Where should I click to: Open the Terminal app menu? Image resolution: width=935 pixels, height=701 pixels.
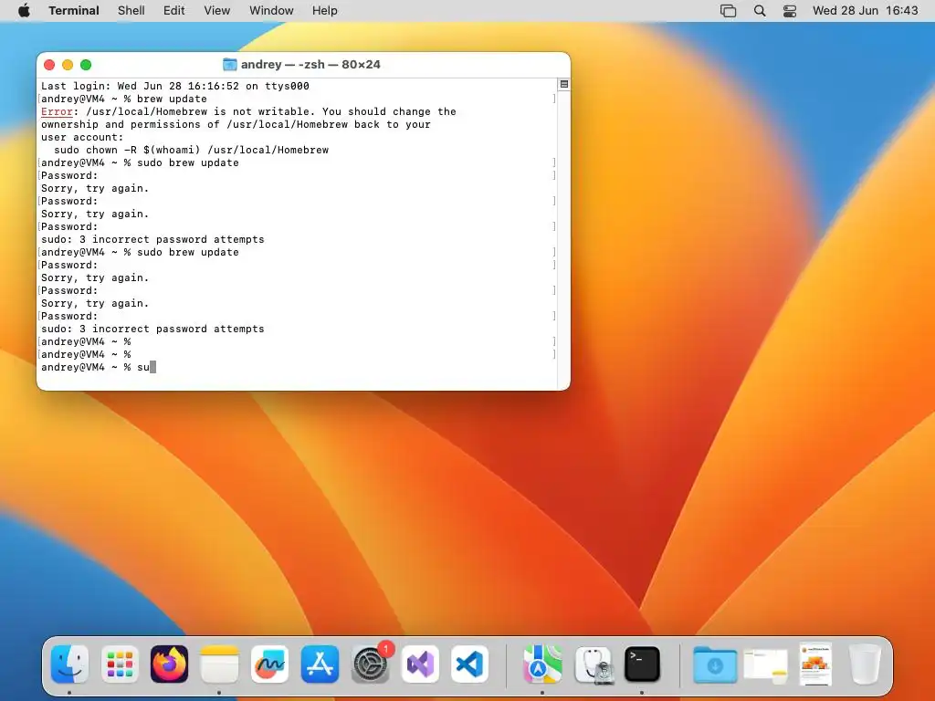[74, 11]
